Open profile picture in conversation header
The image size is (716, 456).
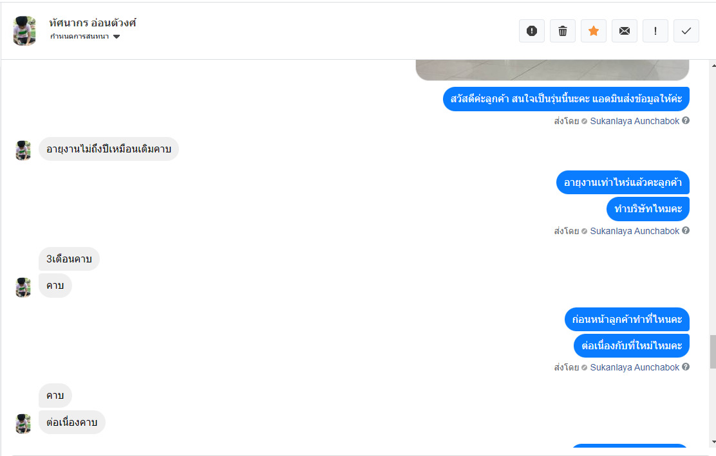click(x=24, y=31)
